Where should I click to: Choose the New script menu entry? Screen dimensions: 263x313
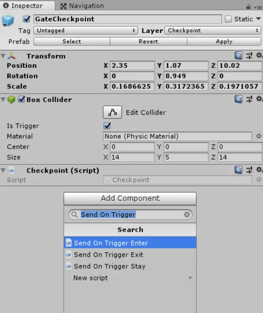tap(130, 278)
